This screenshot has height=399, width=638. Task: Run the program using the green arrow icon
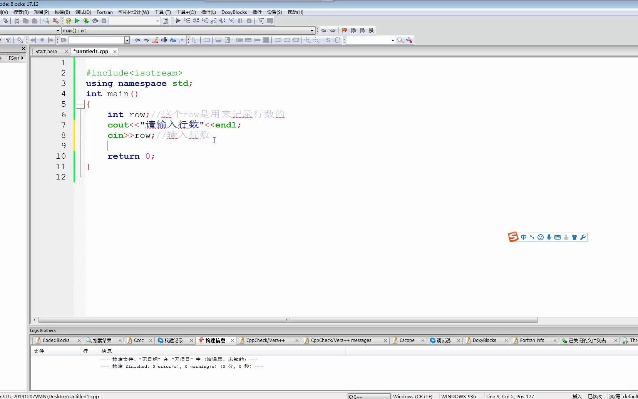[77, 21]
